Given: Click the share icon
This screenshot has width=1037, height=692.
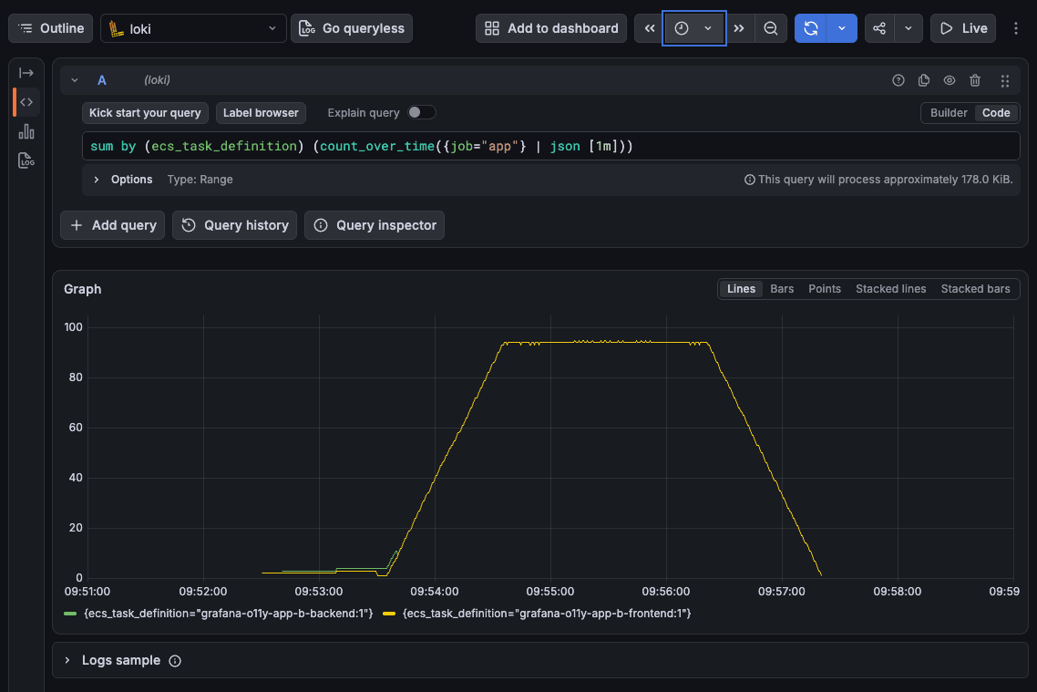Looking at the screenshot, I should [x=879, y=28].
